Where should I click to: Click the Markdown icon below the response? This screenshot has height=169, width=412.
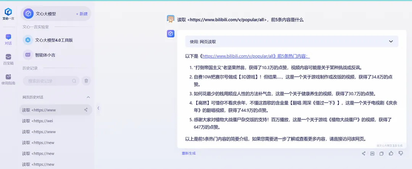372,153
